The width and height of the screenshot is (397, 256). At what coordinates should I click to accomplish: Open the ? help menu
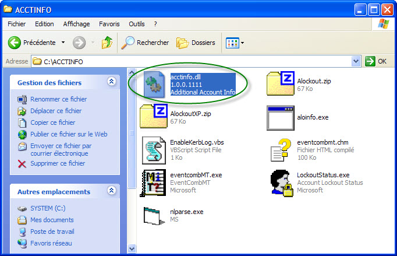point(155,24)
